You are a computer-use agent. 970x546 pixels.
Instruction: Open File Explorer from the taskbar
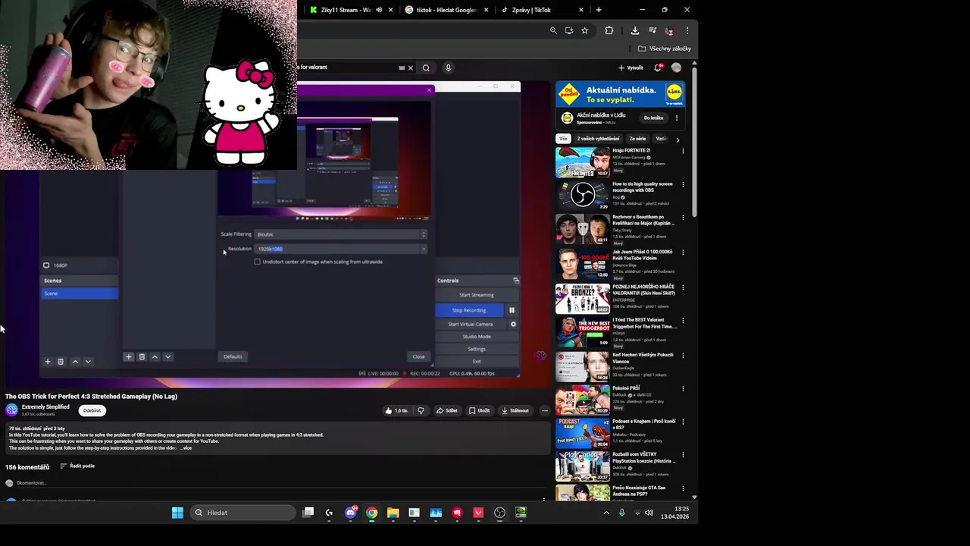click(x=393, y=513)
